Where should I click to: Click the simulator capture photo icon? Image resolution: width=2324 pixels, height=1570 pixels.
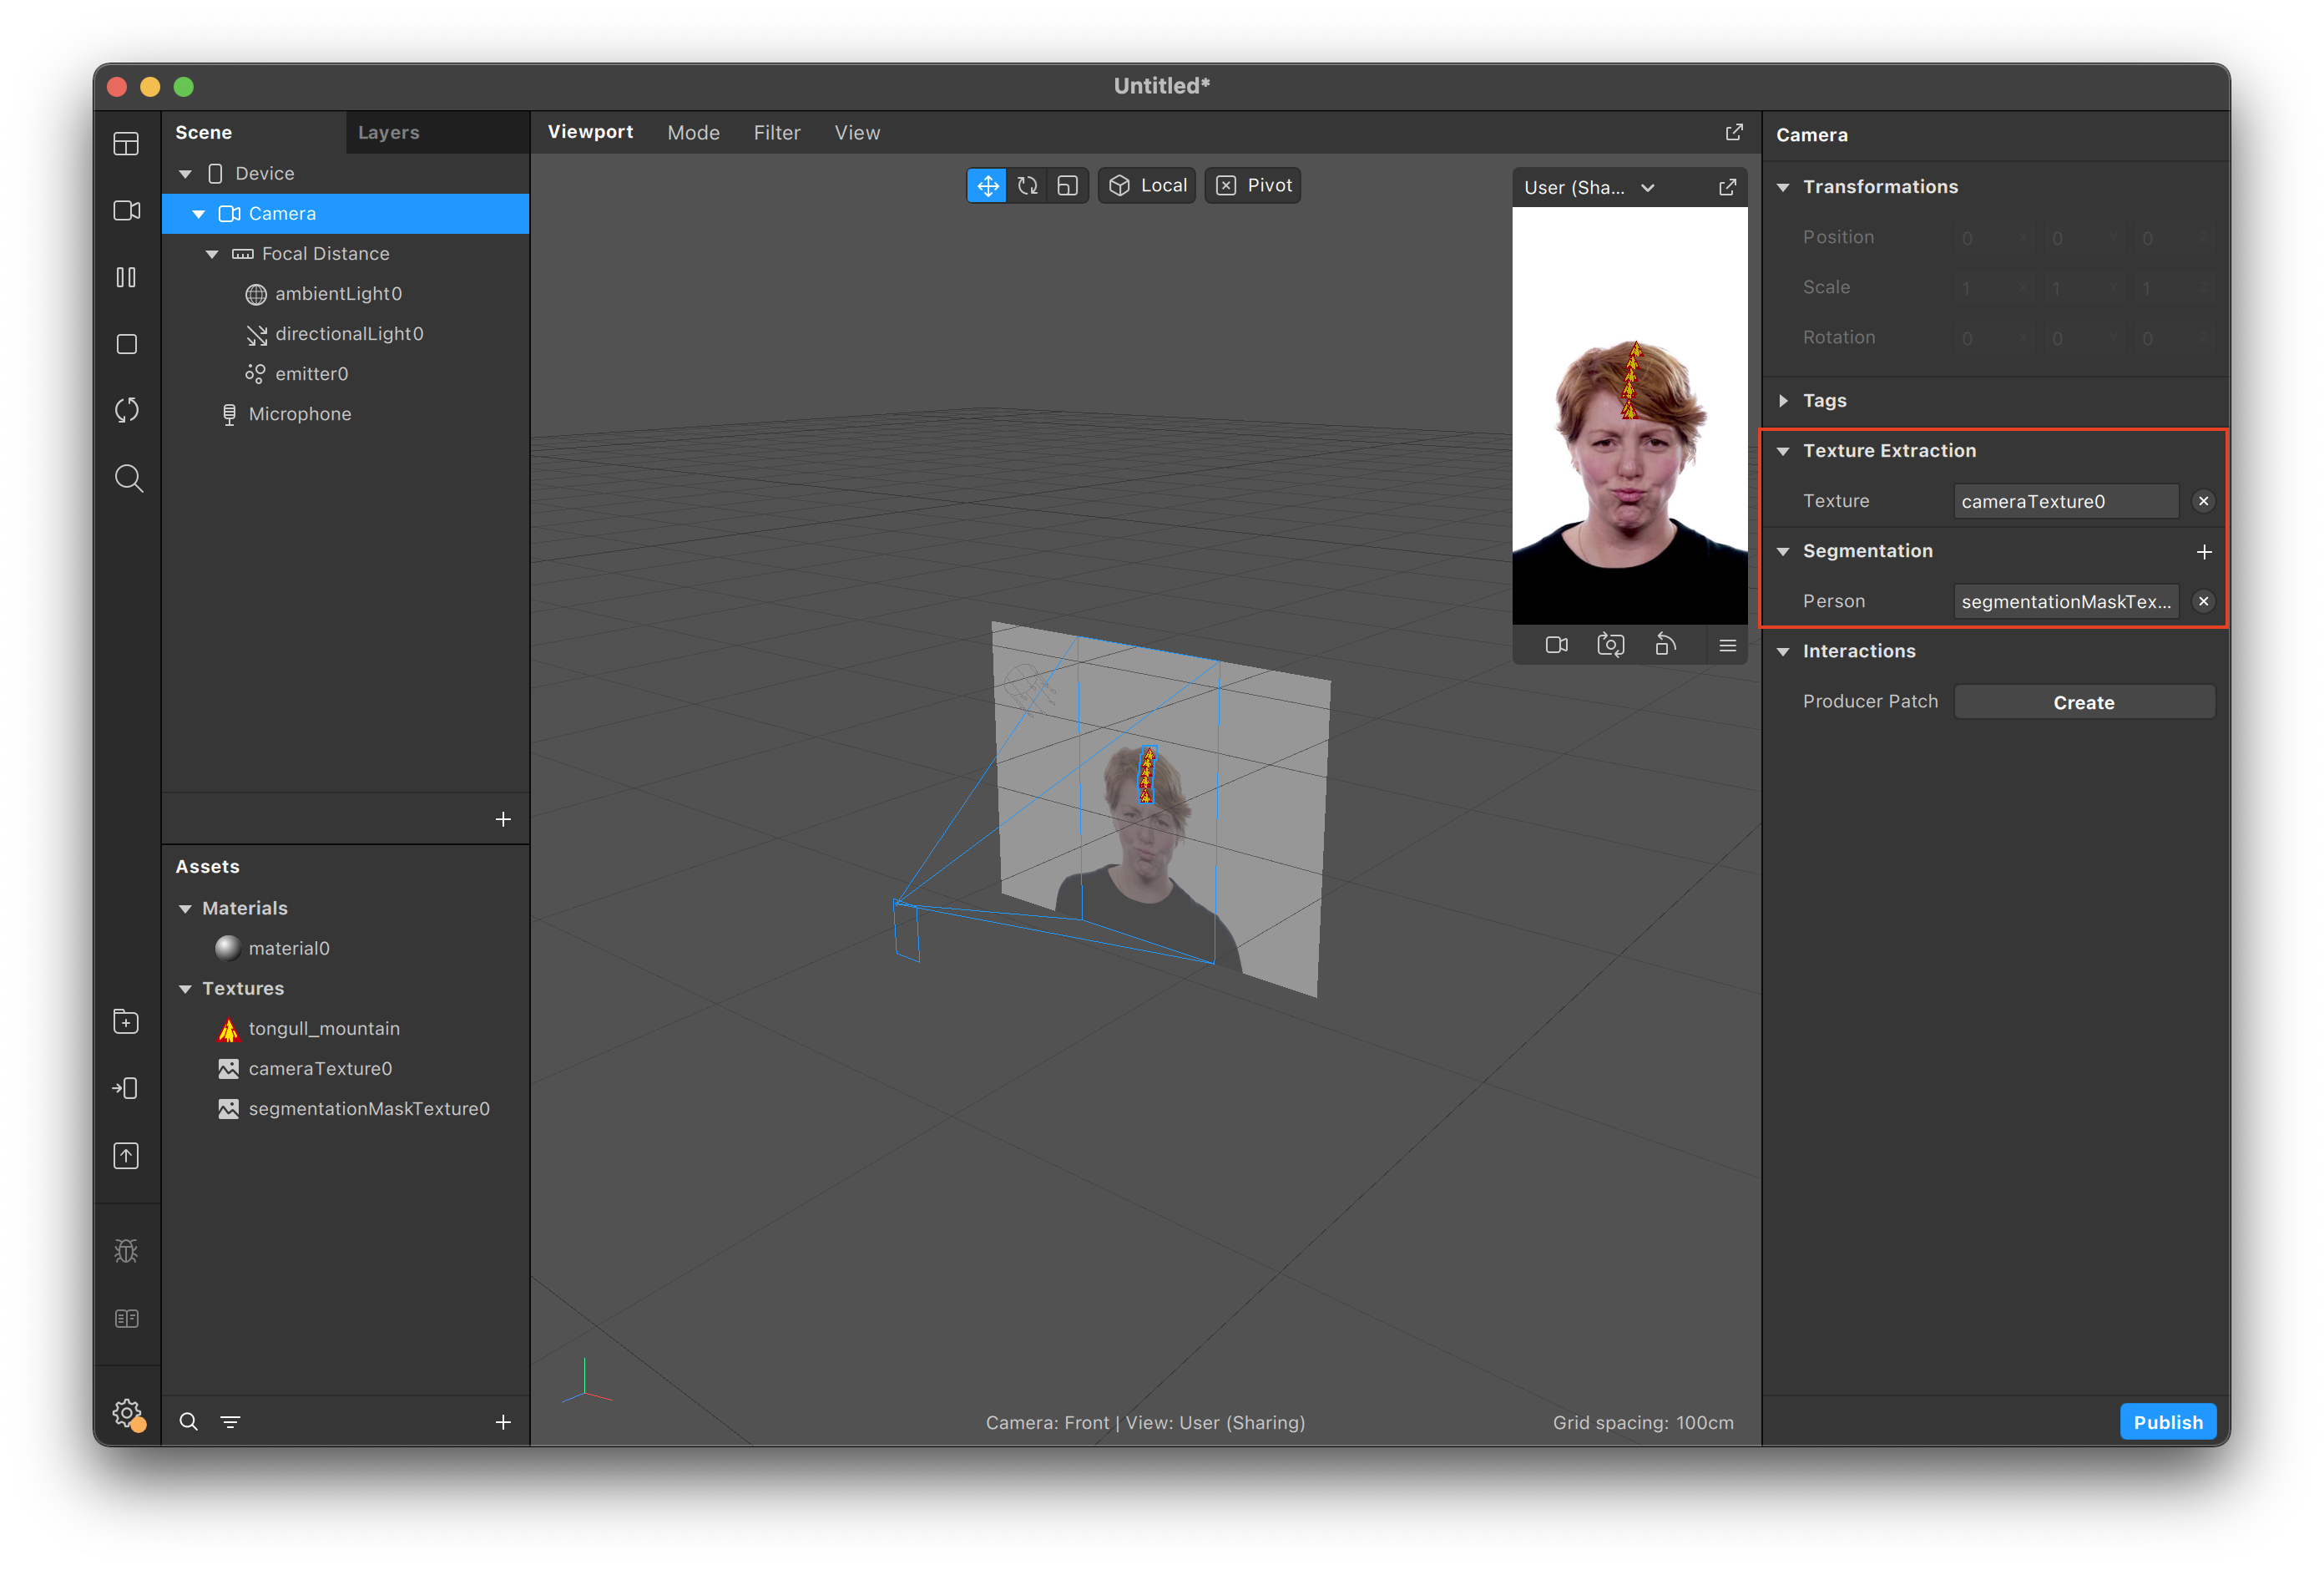[1610, 646]
